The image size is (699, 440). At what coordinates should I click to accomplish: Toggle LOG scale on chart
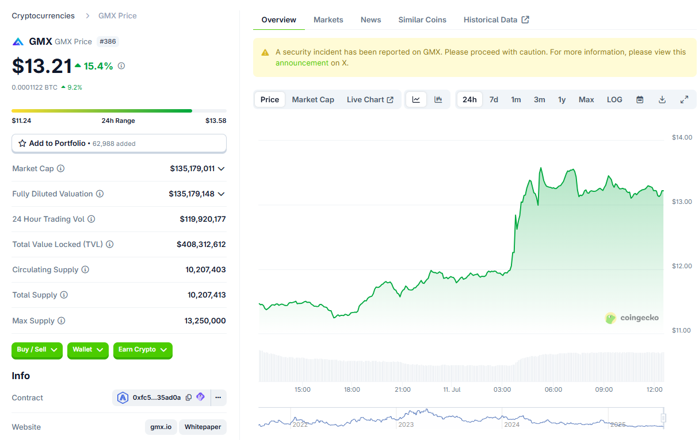pos(614,99)
